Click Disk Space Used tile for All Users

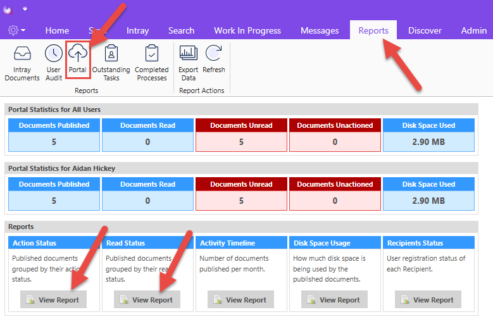click(x=429, y=135)
